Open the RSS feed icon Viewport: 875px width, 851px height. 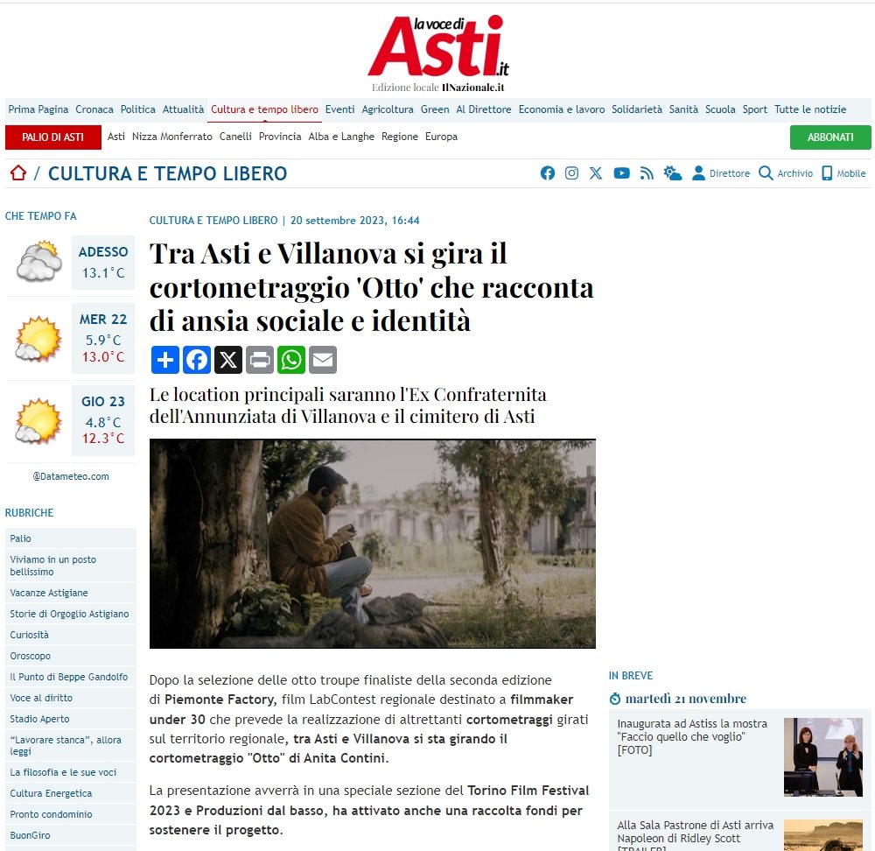pos(646,173)
